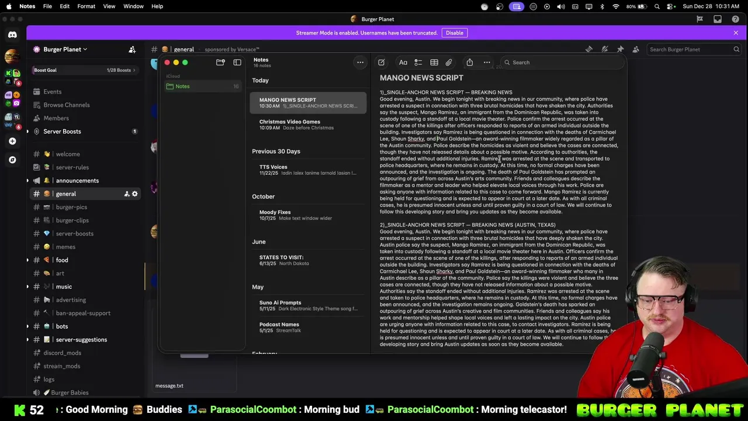Open Discord Discover compass icon
The height and width of the screenshot is (421, 748).
(12, 160)
